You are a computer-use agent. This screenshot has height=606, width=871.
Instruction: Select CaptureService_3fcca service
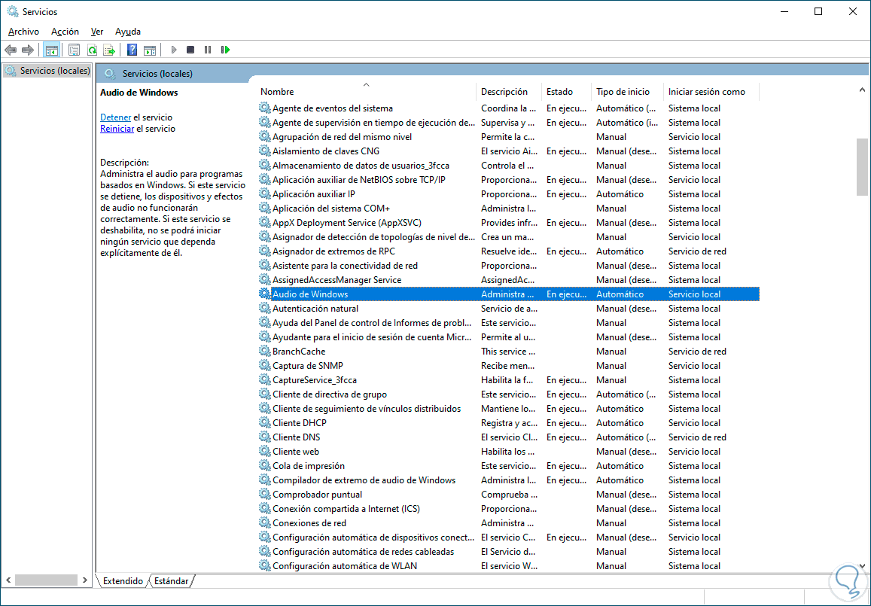pyautogui.click(x=508, y=380)
